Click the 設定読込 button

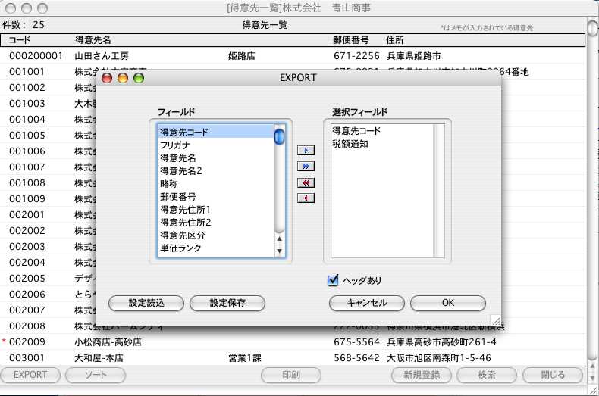click(x=146, y=303)
